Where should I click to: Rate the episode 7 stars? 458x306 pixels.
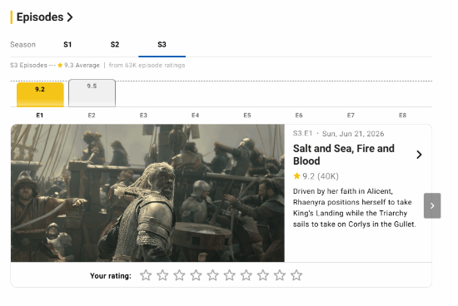coord(246,275)
